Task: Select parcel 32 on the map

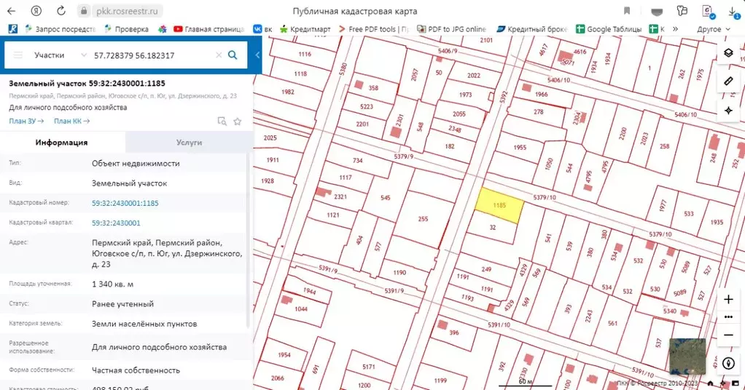Action: click(493, 227)
